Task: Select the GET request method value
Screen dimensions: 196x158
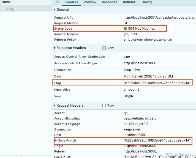Action: click(127, 23)
